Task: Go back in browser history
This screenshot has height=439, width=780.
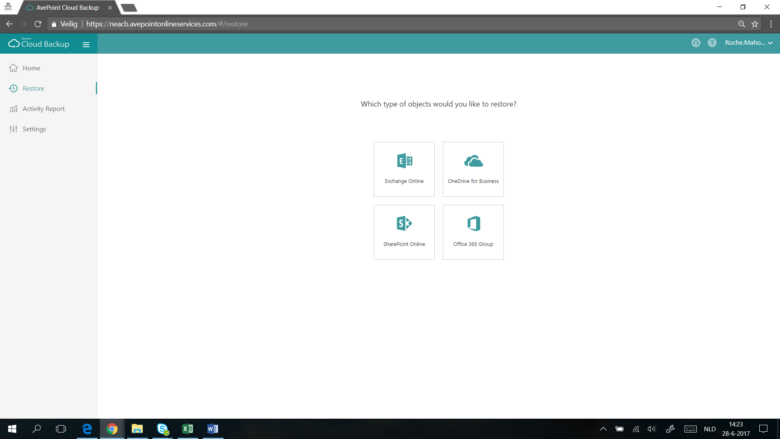Action: click(9, 24)
